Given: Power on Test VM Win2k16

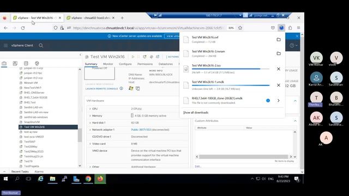Looking at the screenshot, I should pos(133,57).
